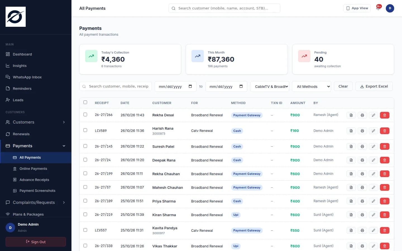The image size is (402, 251).
Task: Open All Methods filter dropdown
Action: 312,86
